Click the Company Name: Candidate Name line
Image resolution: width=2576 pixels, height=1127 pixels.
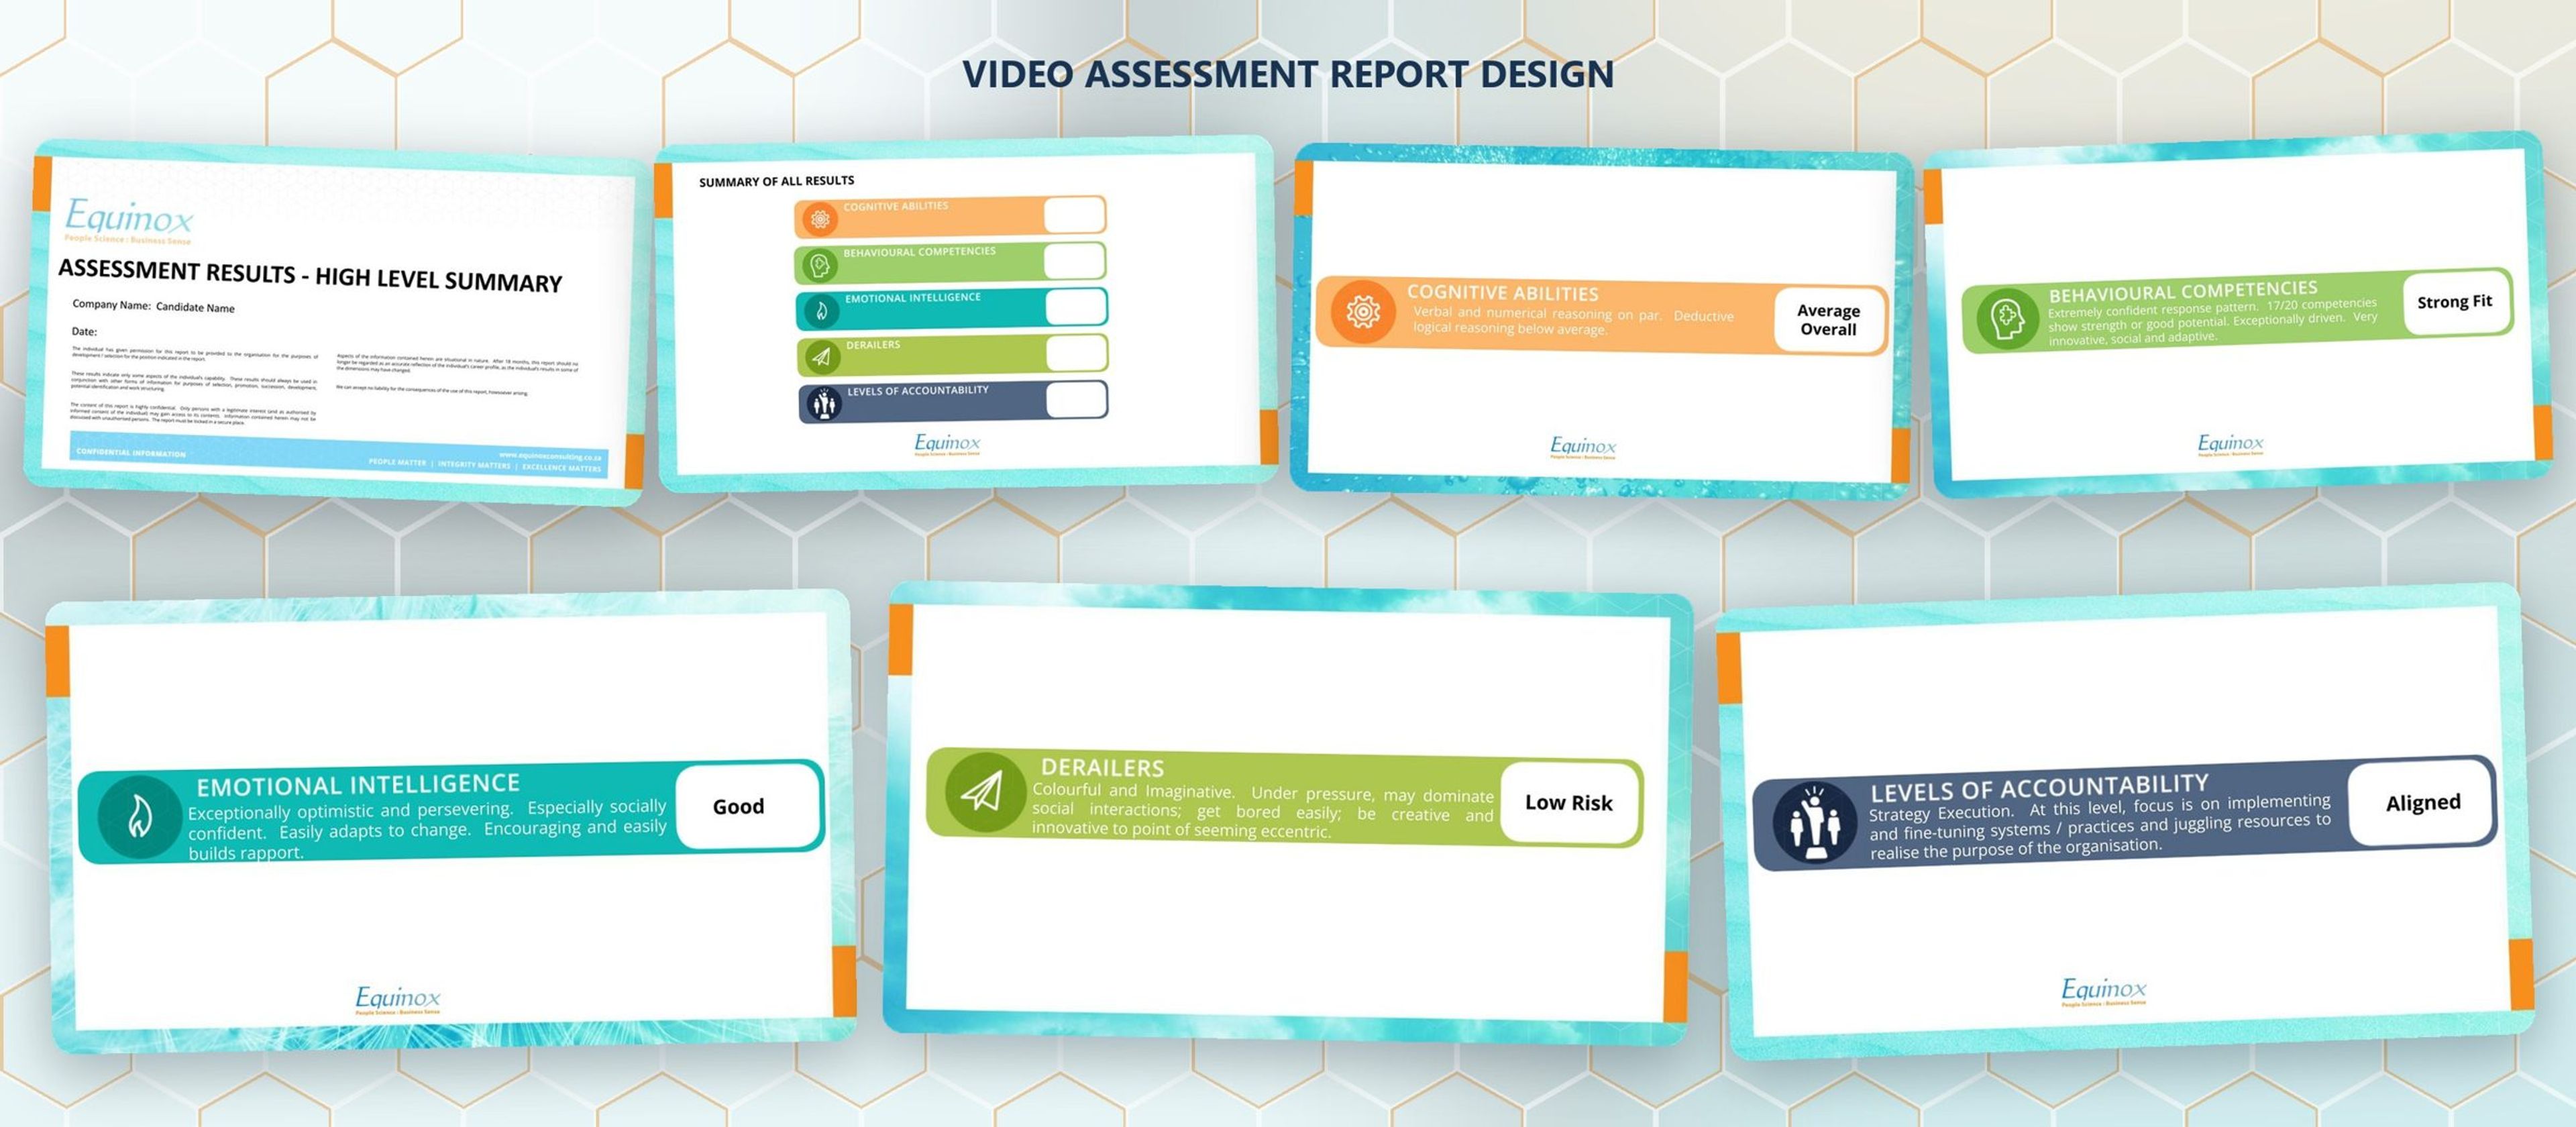[153, 306]
